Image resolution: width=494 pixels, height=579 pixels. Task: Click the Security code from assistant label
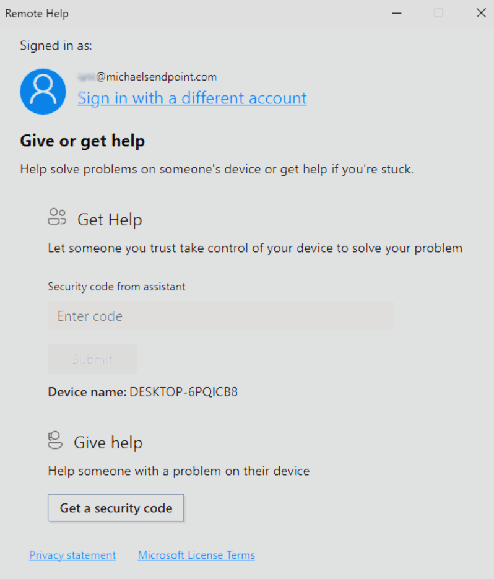coord(116,287)
